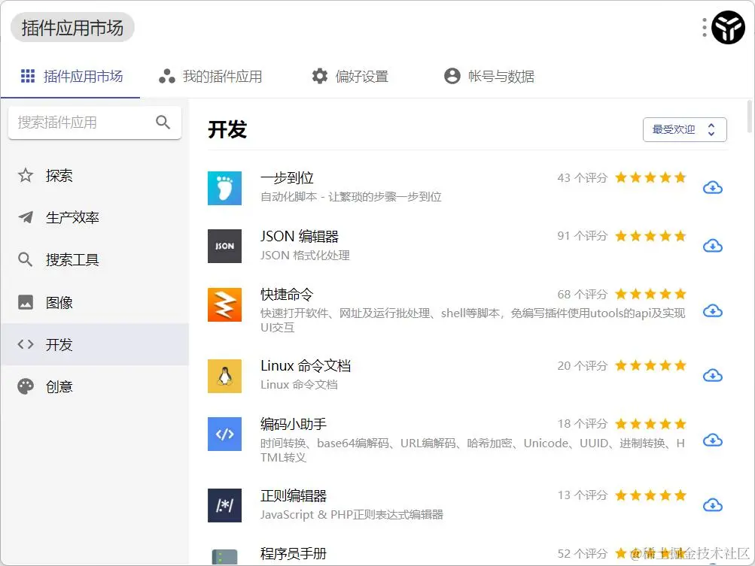The height and width of the screenshot is (566, 755).
Task: Switch to 插件应用市场 tab
Action: [72, 77]
